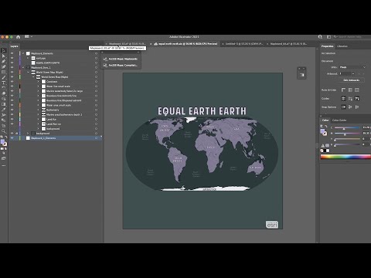Select the Direct Selection arrow tool
Screen dimensions: 371x278
tap(4, 56)
